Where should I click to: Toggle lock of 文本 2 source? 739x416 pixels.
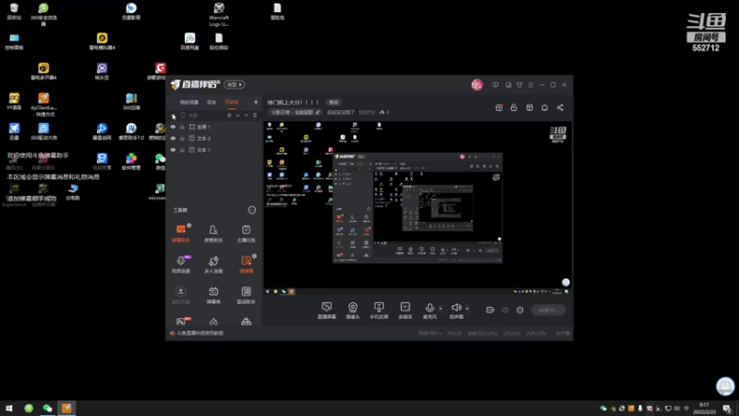point(182,138)
